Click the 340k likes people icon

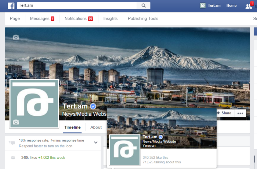[13, 158]
